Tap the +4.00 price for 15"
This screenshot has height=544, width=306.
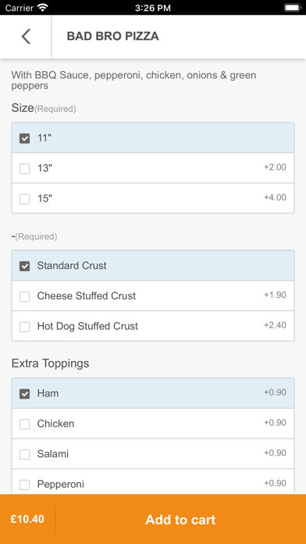[x=275, y=198]
